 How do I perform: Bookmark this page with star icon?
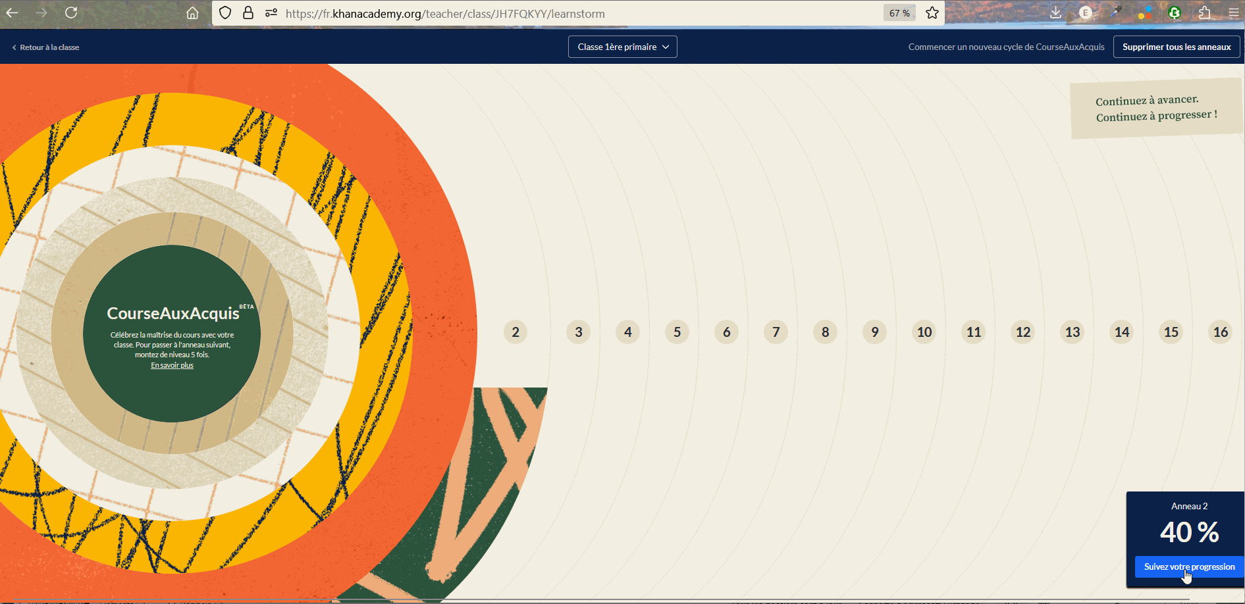click(932, 13)
